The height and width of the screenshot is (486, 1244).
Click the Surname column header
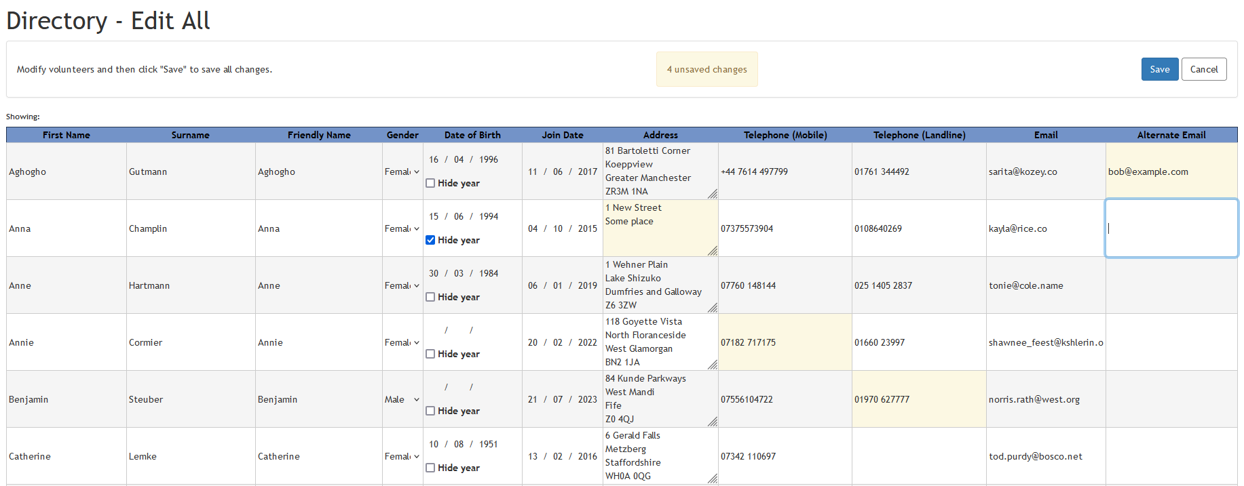(x=191, y=135)
